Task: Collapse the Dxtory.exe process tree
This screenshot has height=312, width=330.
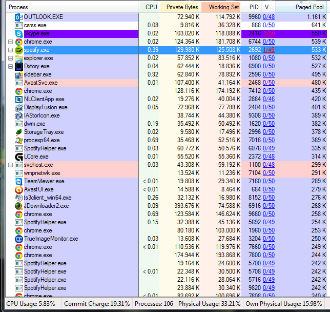Action: 10,67
